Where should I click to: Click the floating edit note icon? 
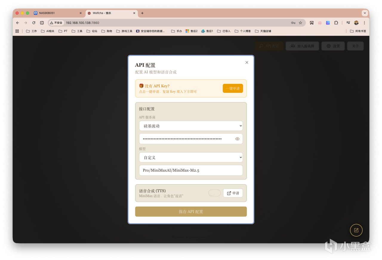pos(356,230)
